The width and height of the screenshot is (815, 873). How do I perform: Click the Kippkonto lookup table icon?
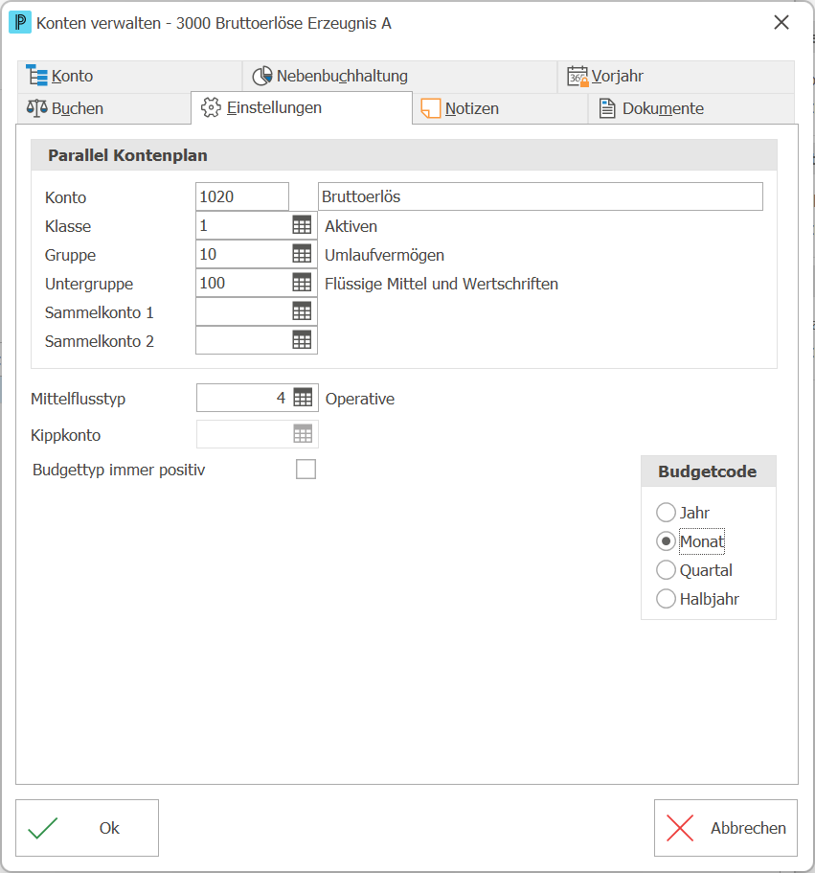pos(303,434)
